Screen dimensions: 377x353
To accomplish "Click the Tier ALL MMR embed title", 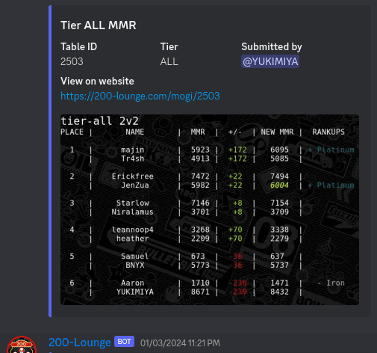I will (99, 25).
